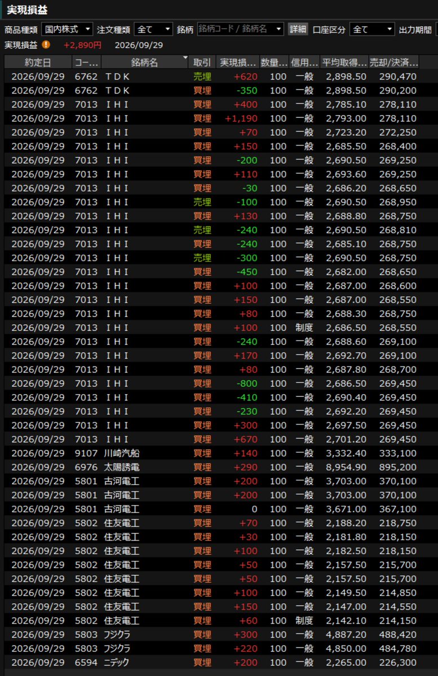Click the 実現損益 panel title

[27, 10]
